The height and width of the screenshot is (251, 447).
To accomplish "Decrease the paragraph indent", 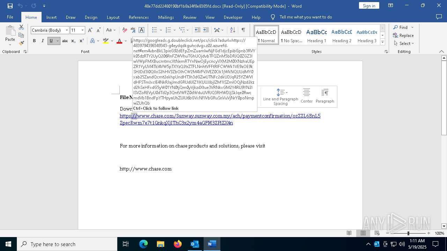I will (198, 30).
